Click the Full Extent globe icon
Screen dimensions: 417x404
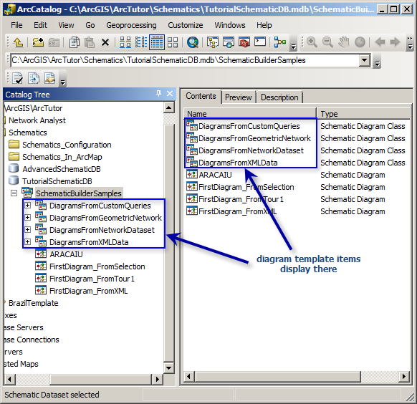click(x=360, y=42)
